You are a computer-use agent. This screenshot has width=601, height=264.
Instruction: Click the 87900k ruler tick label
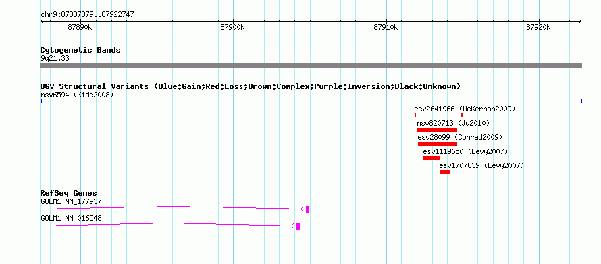(x=233, y=27)
